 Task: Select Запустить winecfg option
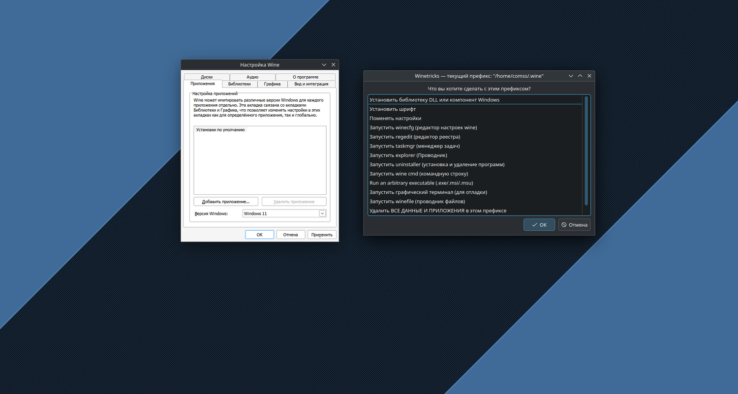click(x=475, y=128)
